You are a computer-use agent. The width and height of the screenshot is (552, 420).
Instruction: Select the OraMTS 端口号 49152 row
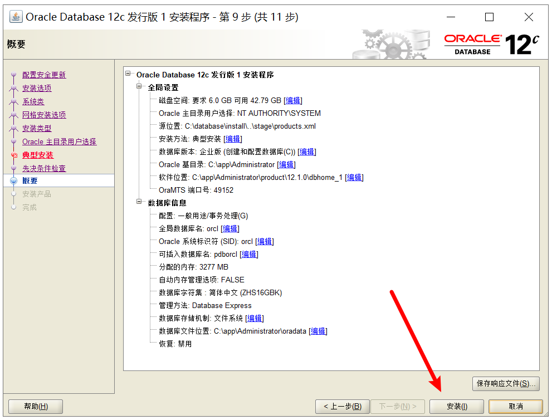coord(196,190)
